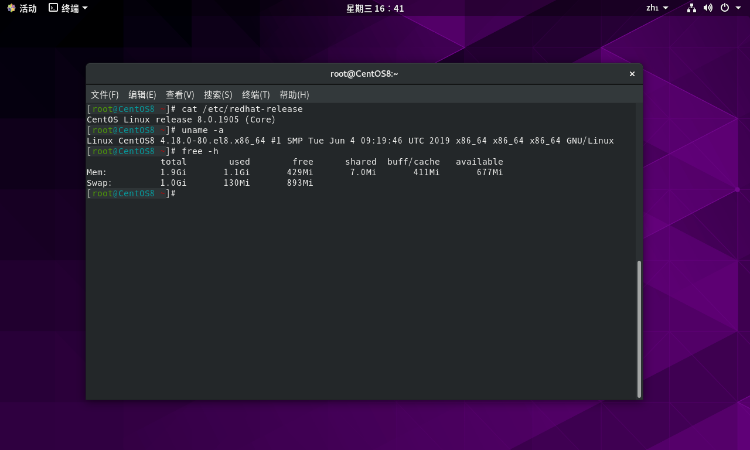
Task: Open the 编辑(E) menu
Action: (x=142, y=95)
